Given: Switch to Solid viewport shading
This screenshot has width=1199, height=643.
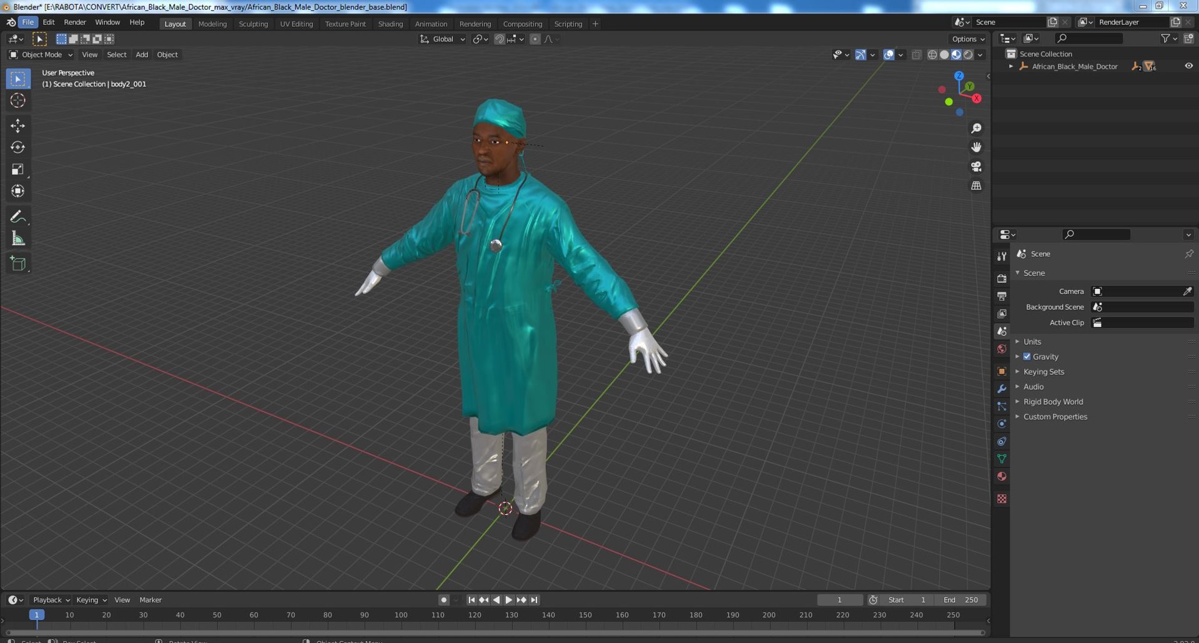Looking at the screenshot, I should 944,55.
